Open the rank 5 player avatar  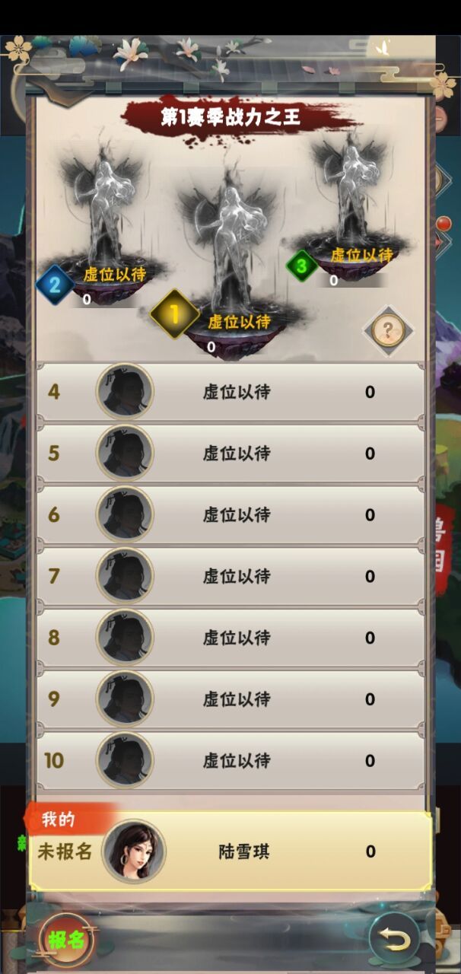point(125,454)
